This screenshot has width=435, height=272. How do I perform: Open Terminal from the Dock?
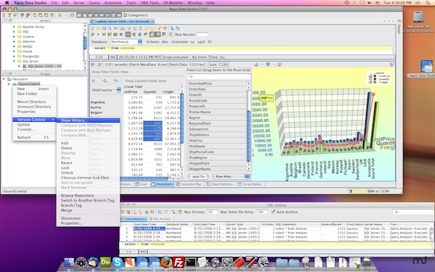(x=191, y=262)
